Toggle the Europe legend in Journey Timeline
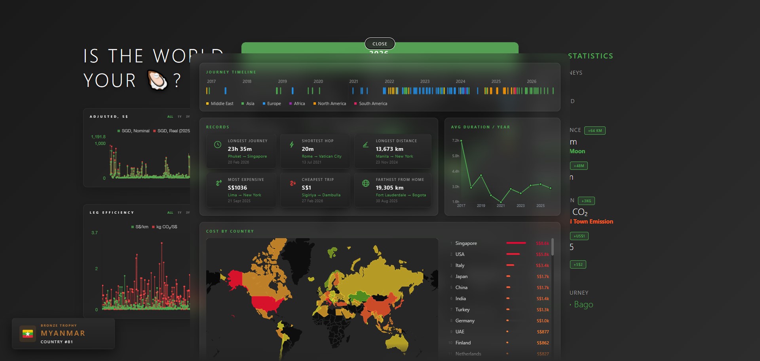This screenshot has width=760, height=361. click(272, 103)
